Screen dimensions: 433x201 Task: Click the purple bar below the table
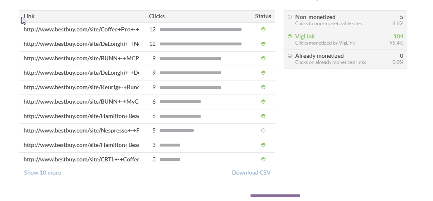pos(275,196)
